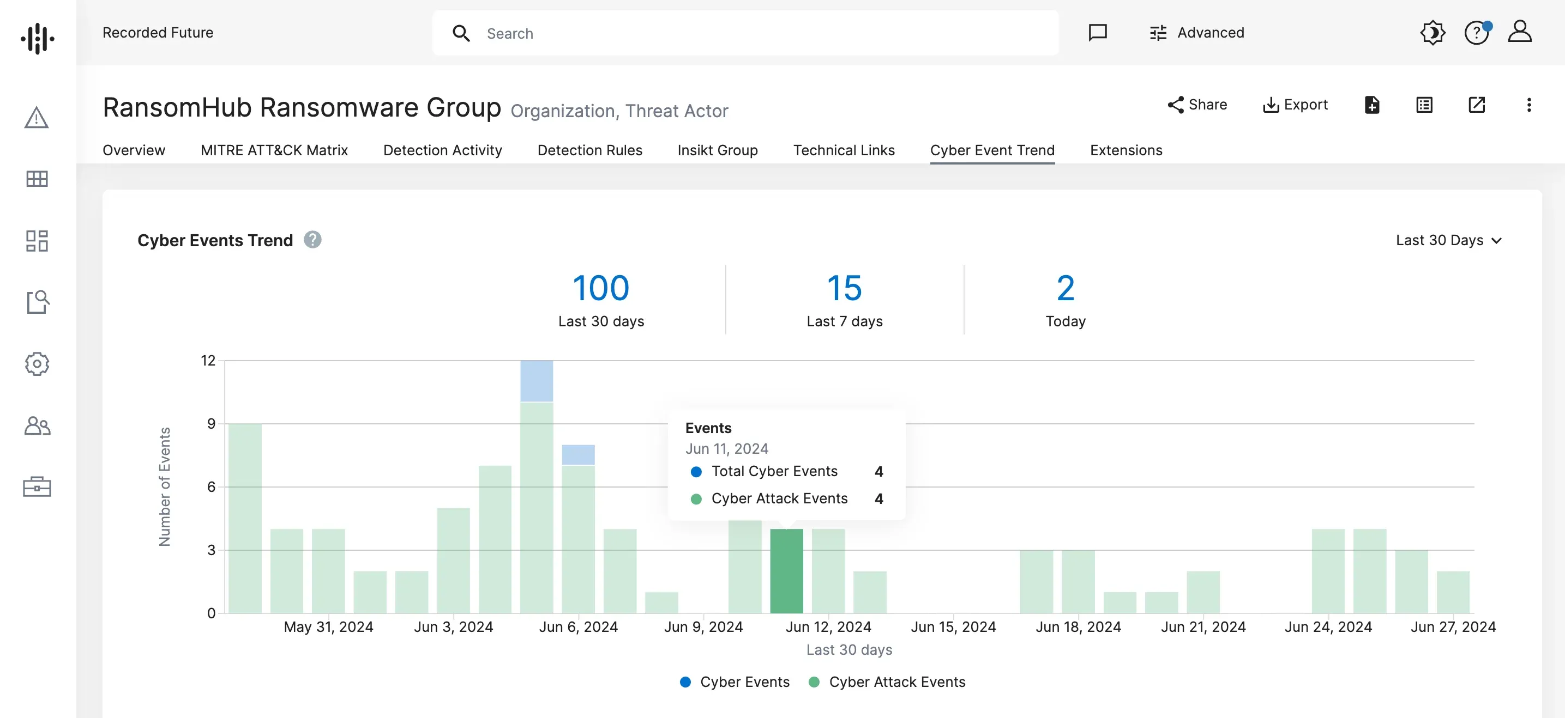Switch to the Extensions tab
Screen dimensions: 1565x718
coord(1125,150)
